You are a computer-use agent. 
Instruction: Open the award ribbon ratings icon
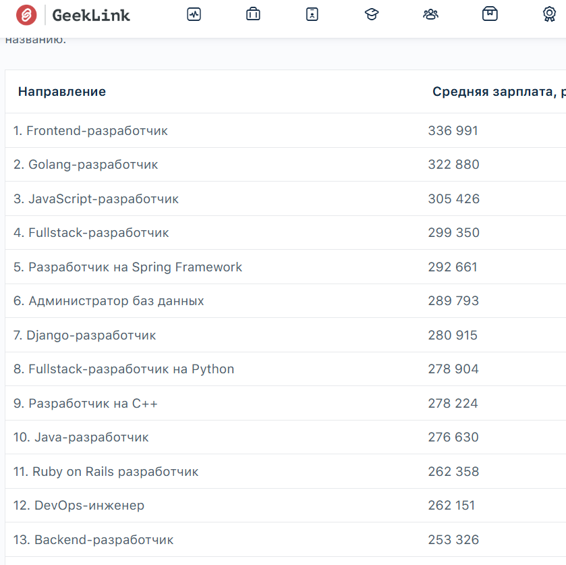549,14
